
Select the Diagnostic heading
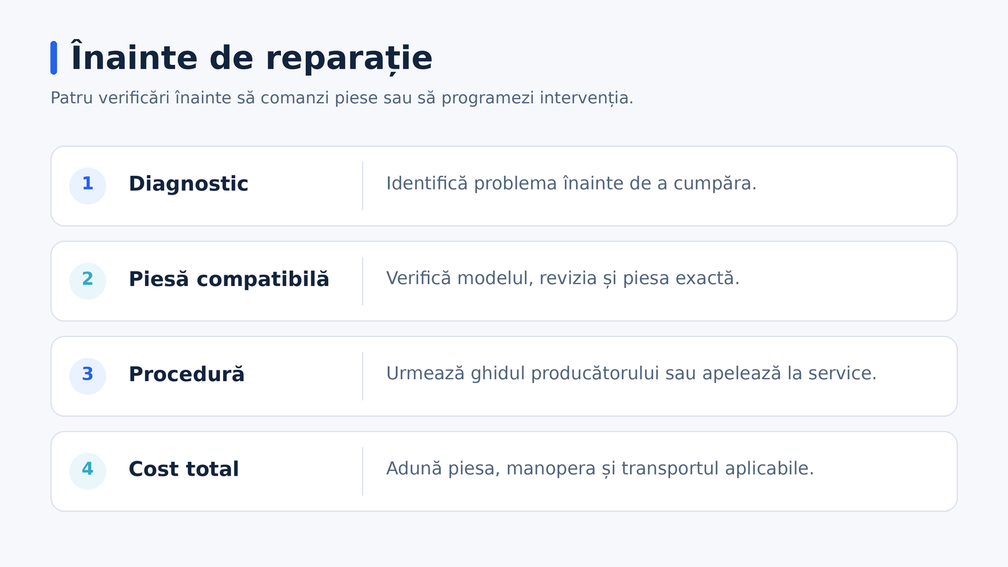click(x=188, y=184)
